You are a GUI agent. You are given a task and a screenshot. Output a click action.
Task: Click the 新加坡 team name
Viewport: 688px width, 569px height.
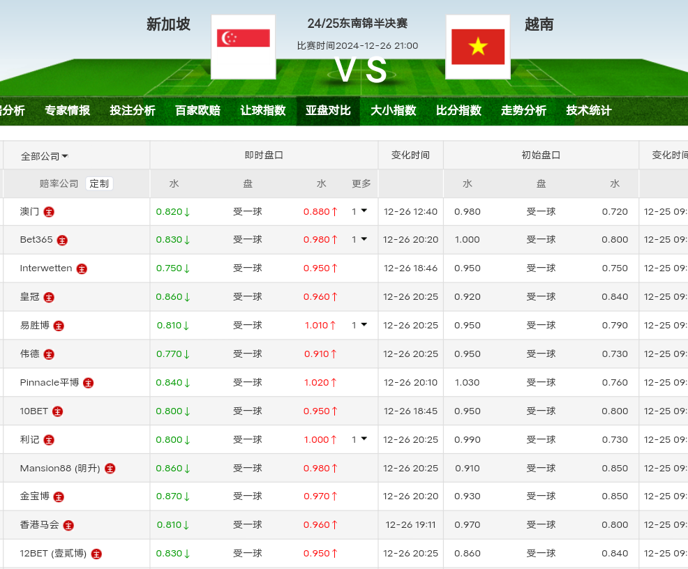(168, 24)
